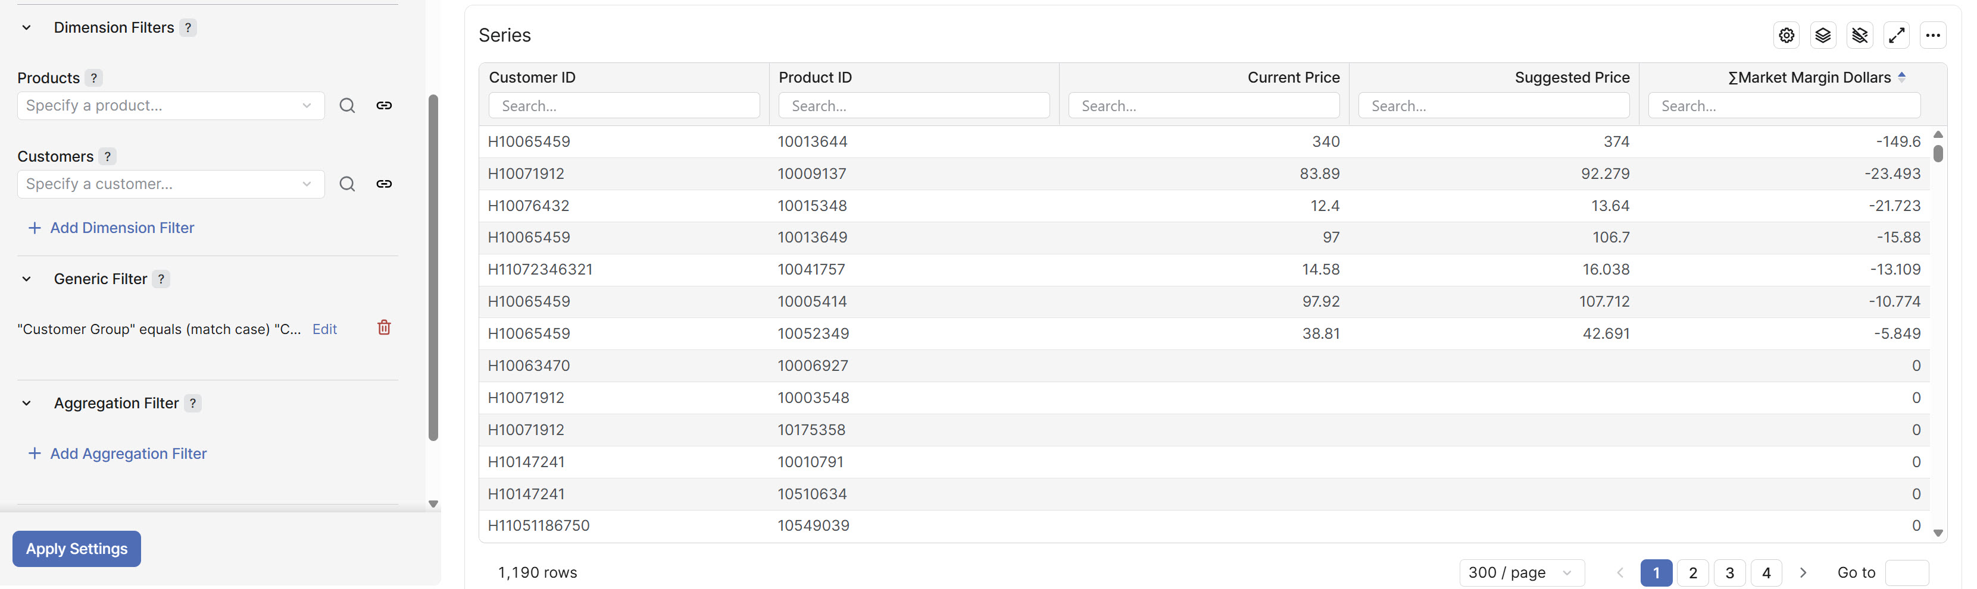Open the Specify a product dropdown
Viewport: 1977px width, 589px height.
coord(170,106)
